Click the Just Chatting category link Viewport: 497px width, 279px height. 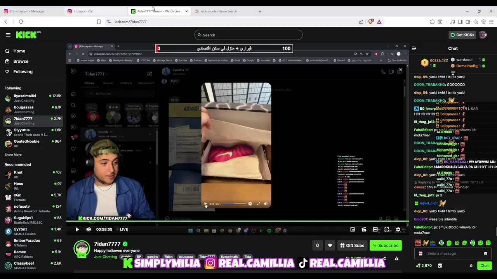click(x=105, y=257)
